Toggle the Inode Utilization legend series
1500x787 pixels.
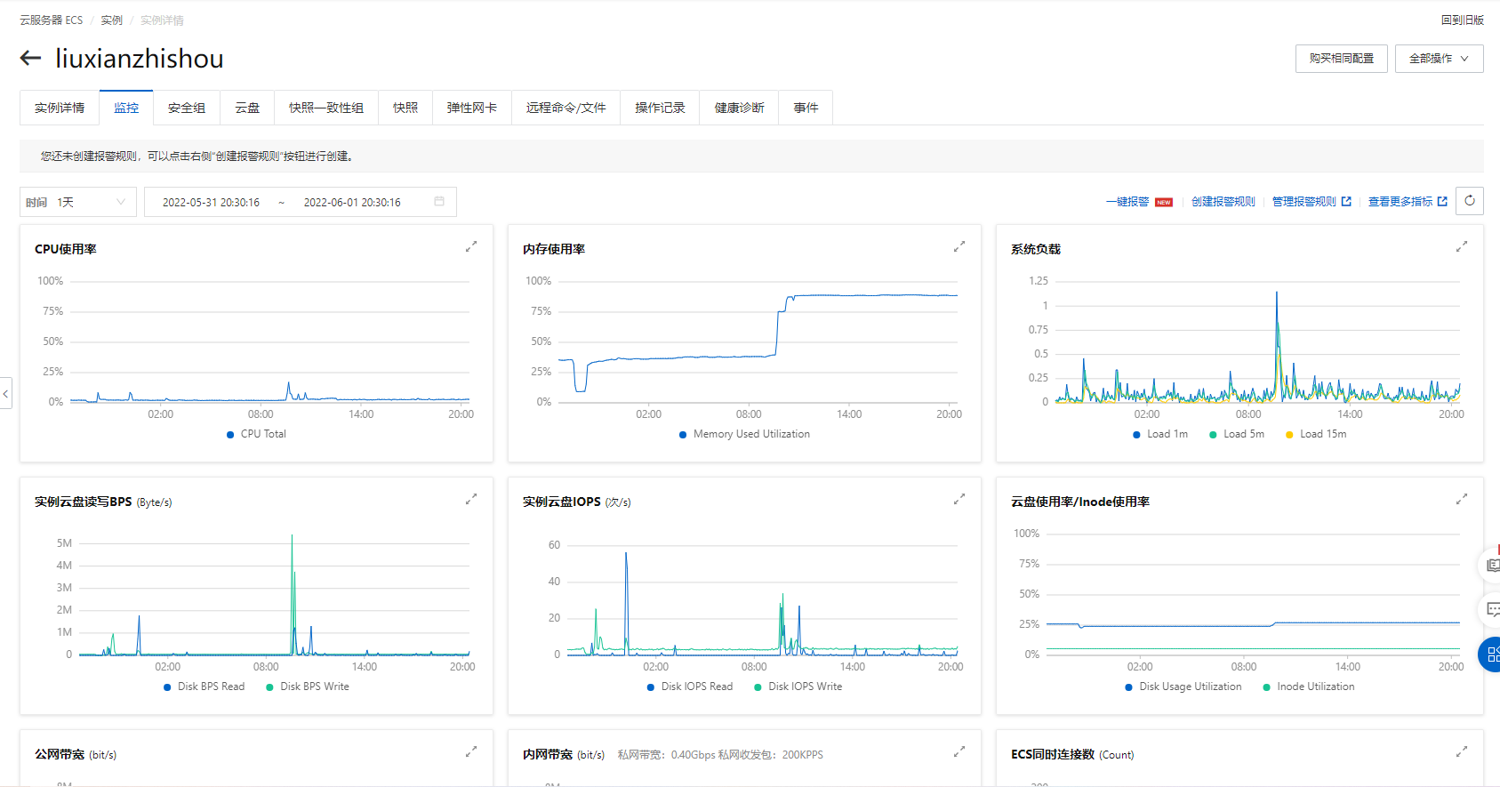point(1309,687)
